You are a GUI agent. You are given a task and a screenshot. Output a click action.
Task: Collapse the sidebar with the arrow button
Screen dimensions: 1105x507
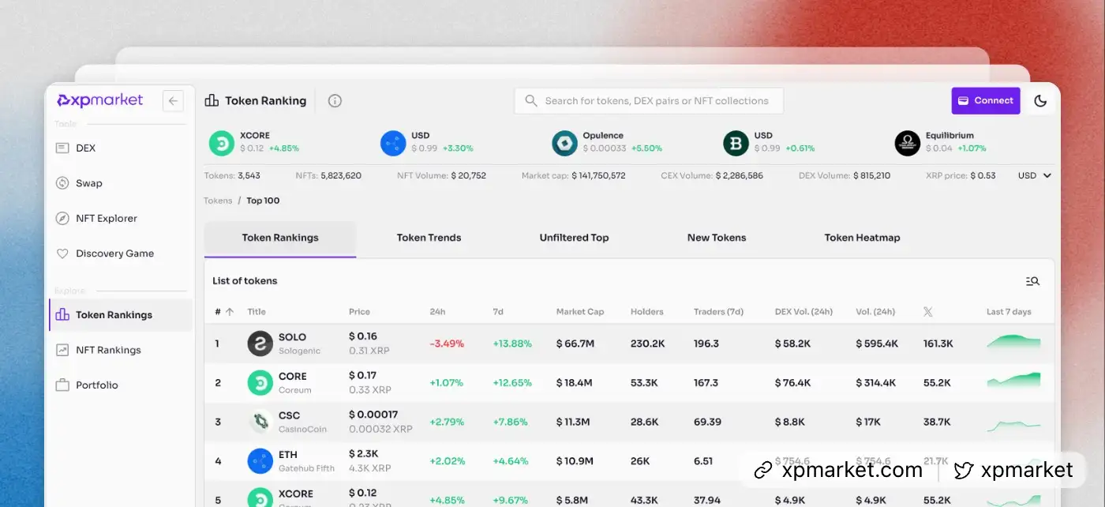click(173, 101)
